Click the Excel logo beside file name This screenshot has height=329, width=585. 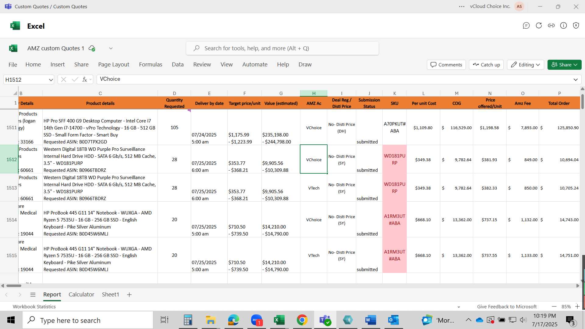13,48
